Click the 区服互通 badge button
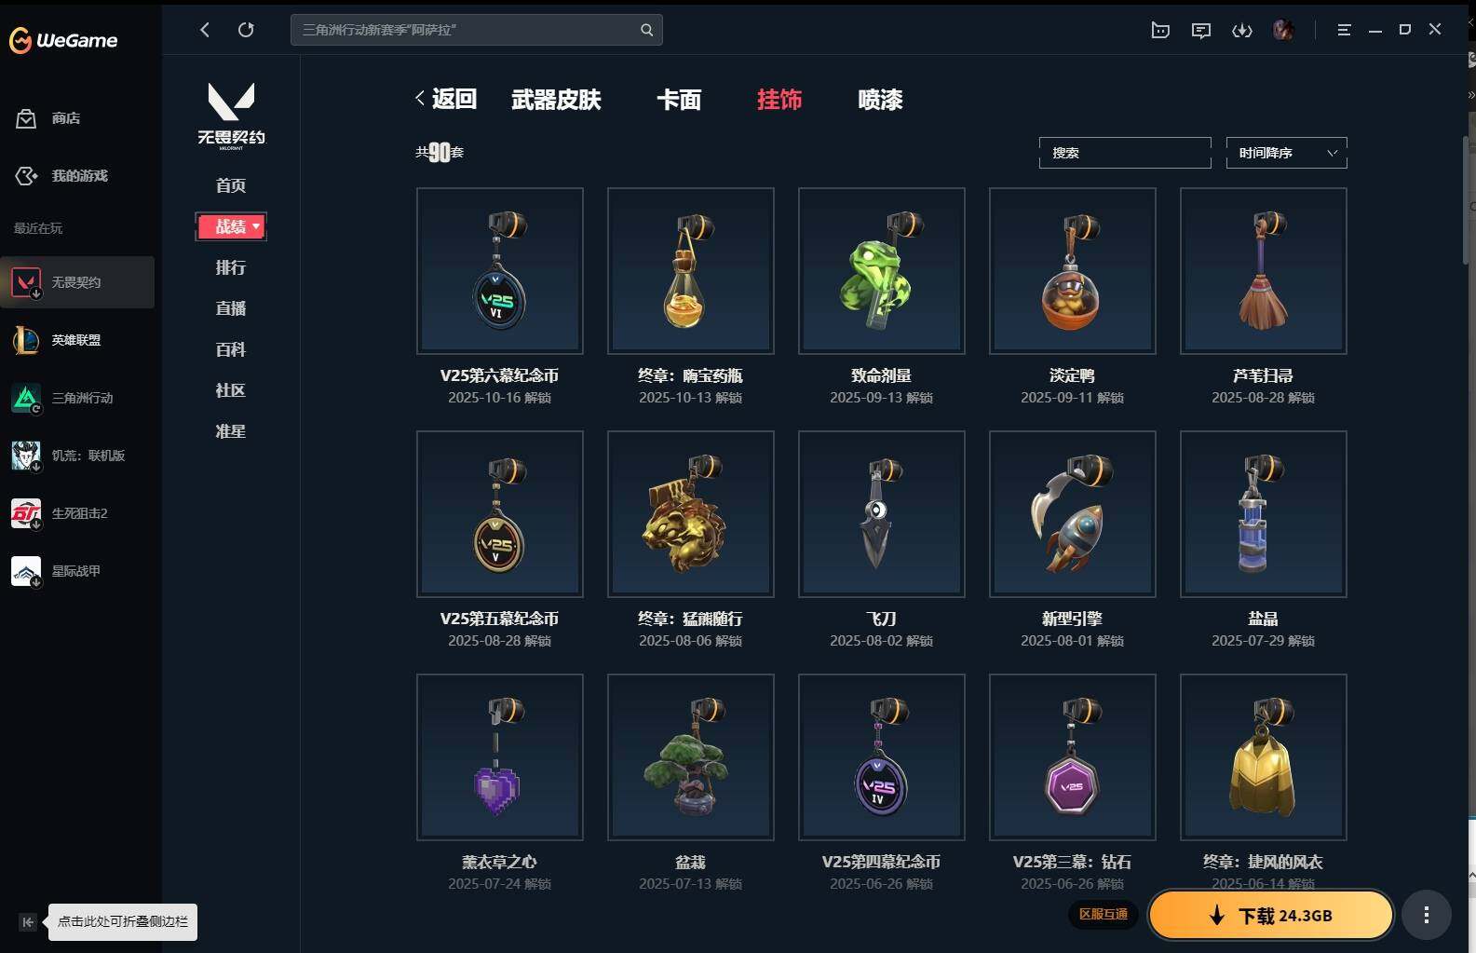The width and height of the screenshot is (1476, 953). click(x=1104, y=914)
